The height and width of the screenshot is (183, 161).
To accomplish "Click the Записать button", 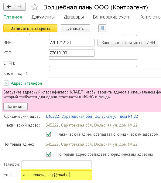I will tap(75, 28).
